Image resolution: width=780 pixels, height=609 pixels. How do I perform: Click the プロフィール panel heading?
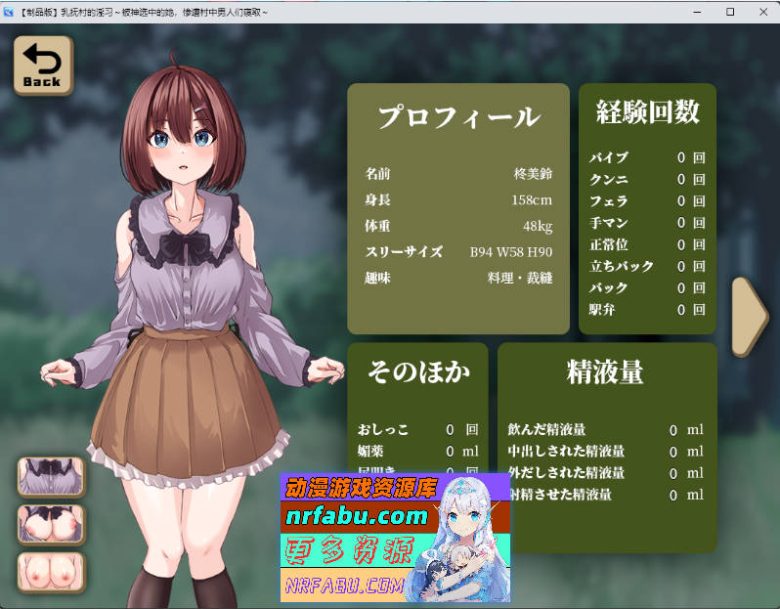point(458,117)
